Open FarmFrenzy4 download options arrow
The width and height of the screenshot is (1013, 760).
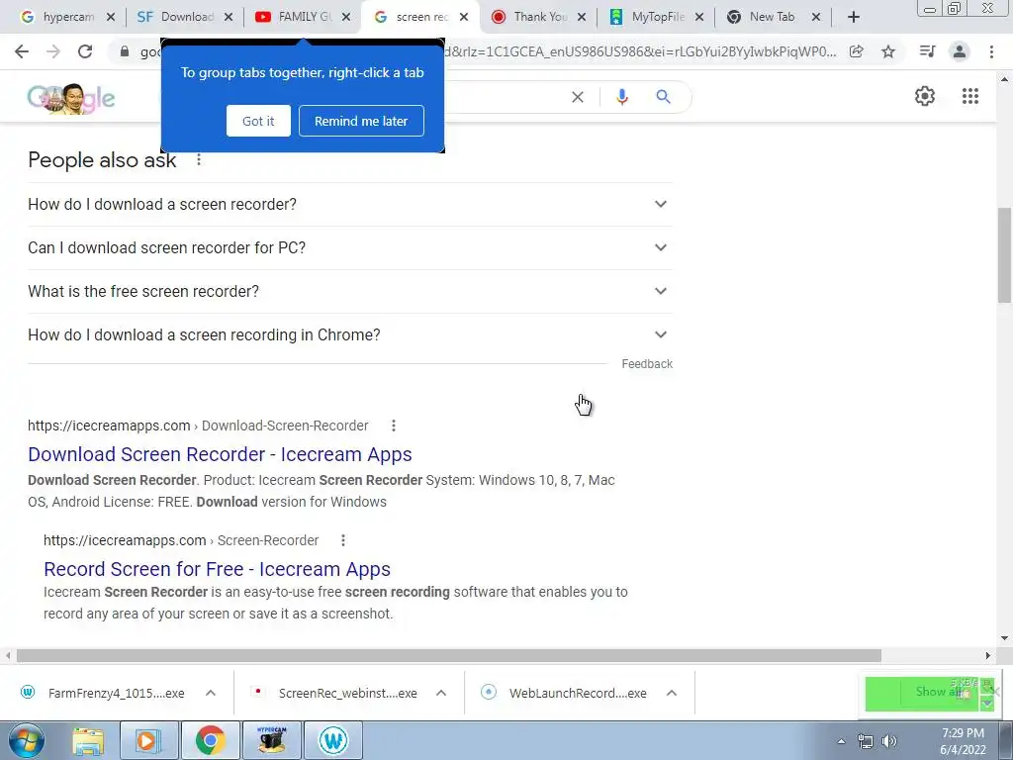(211, 693)
